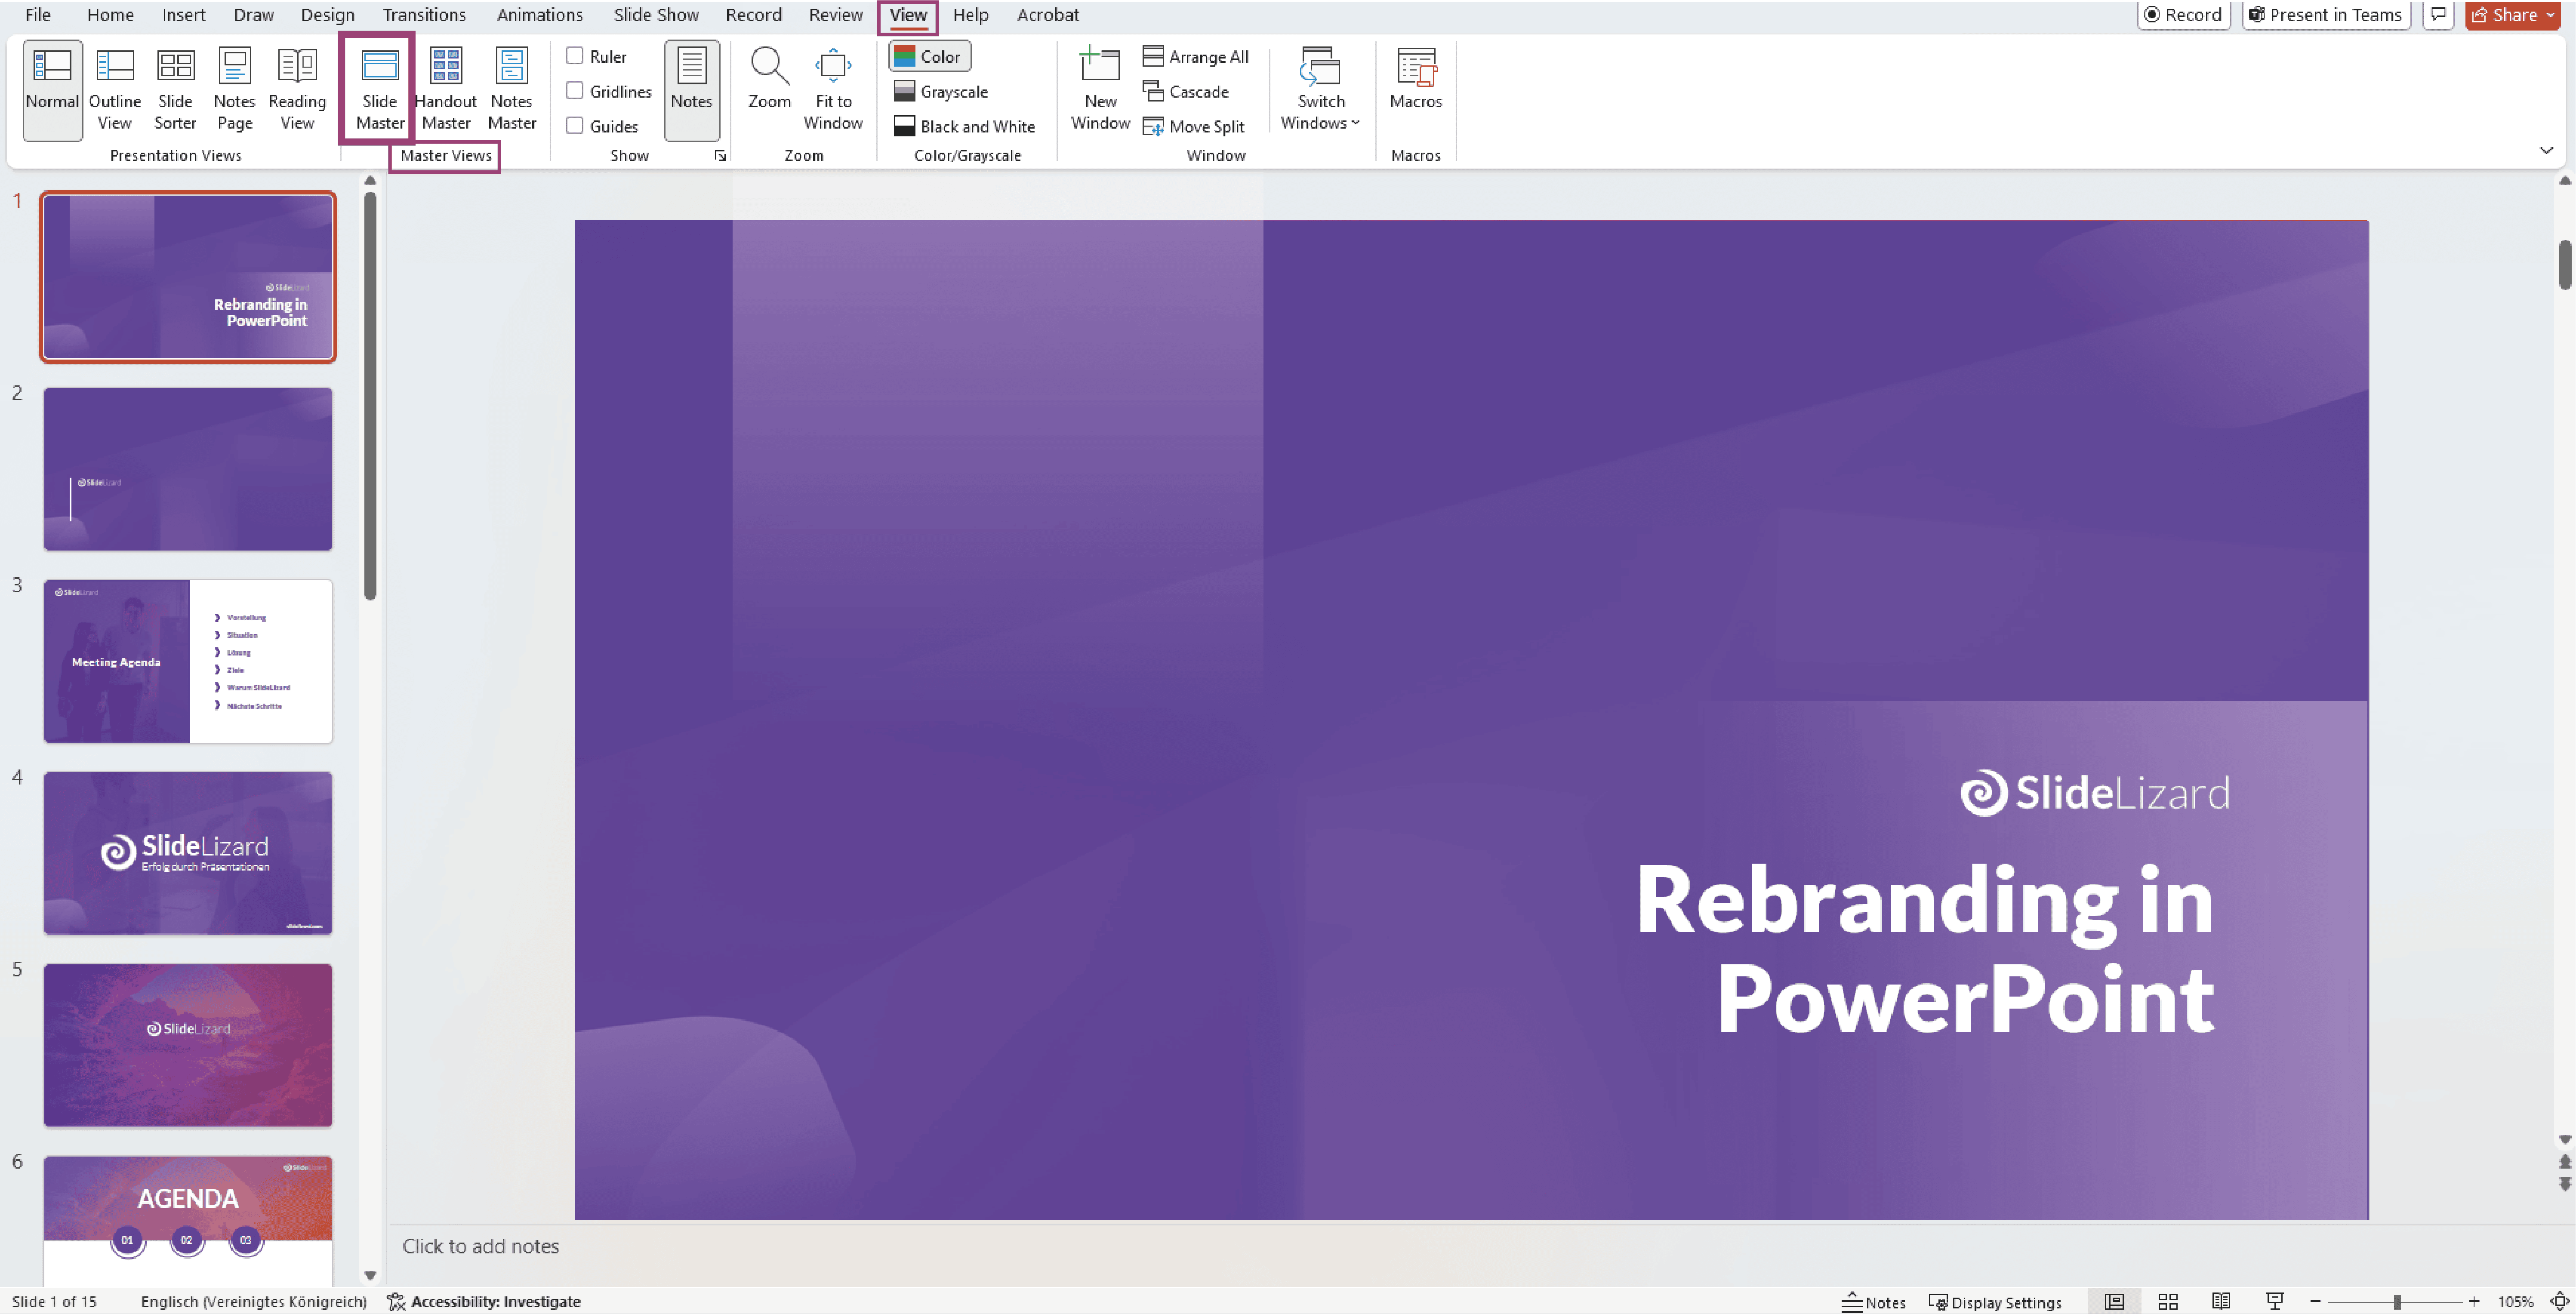Open the Insert tab

[x=184, y=15]
